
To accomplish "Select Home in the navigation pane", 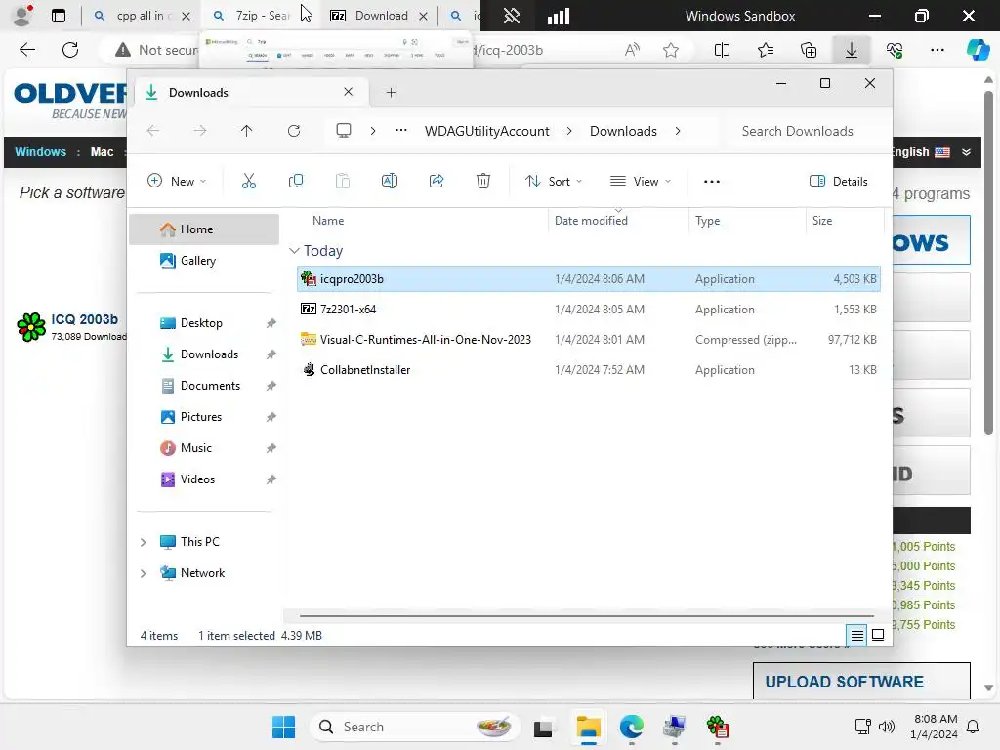I will point(204,229).
